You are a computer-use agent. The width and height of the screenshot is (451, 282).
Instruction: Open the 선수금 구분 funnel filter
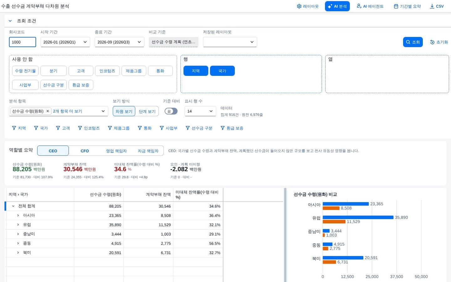point(199,128)
